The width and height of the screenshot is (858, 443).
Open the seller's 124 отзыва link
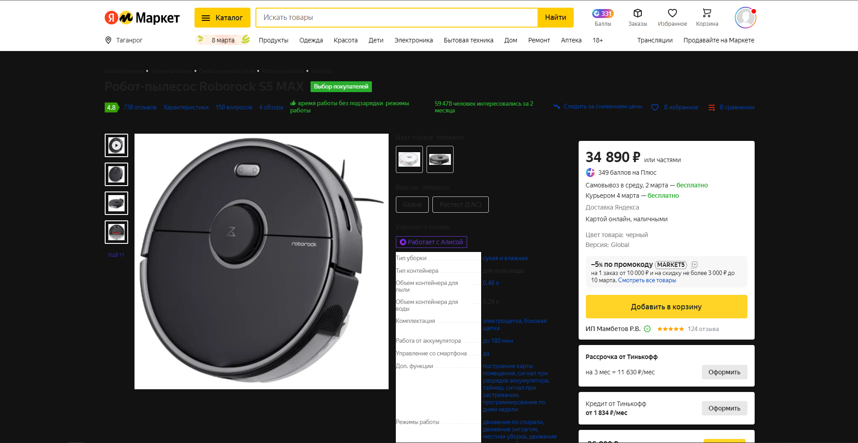[x=703, y=329]
